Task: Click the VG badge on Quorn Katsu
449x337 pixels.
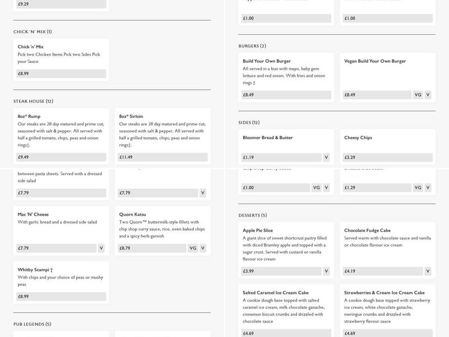Action: [193, 248]
